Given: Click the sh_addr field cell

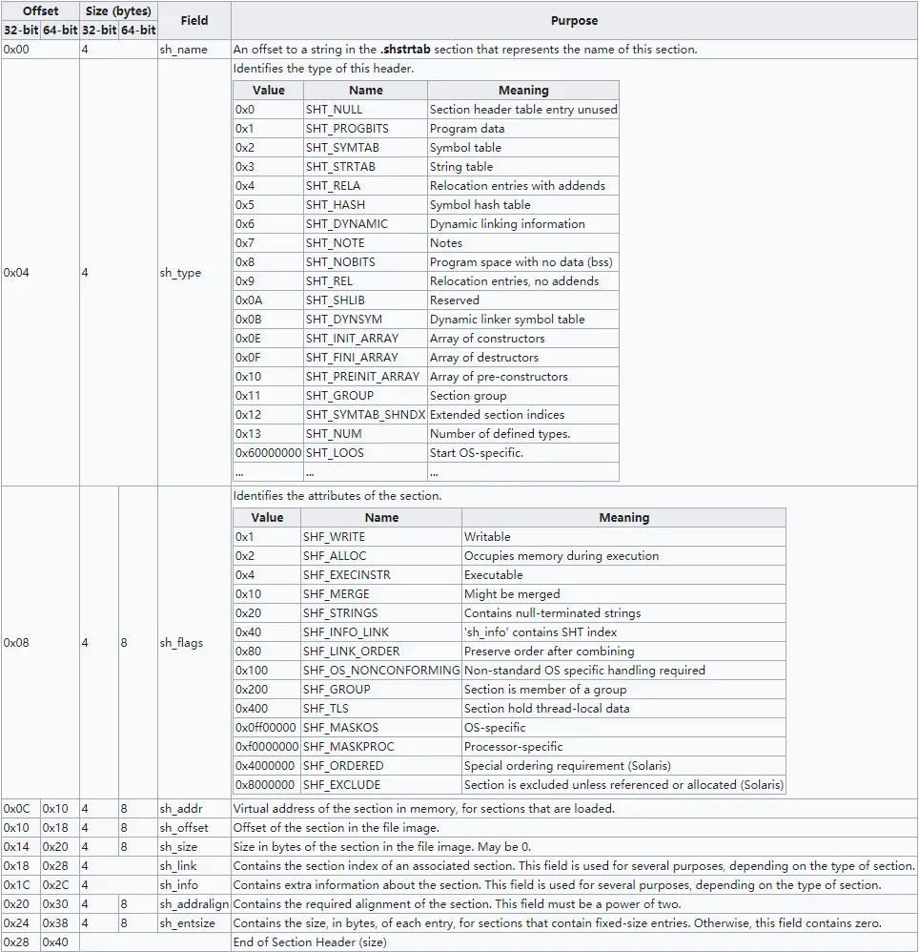Looking at the screenshot, I should (194, 809).
